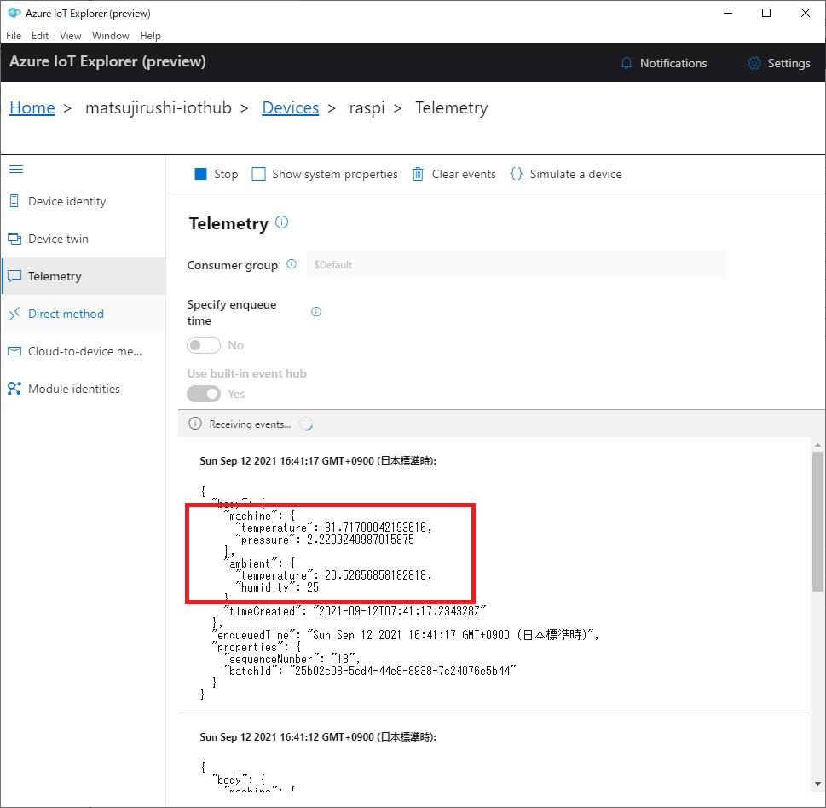Go to Home breadcrumb link
Viewport: 826px width, 808px height.
(x=32, y=107)
